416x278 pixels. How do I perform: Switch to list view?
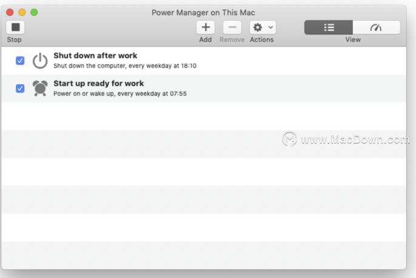[x=329, y=27]
